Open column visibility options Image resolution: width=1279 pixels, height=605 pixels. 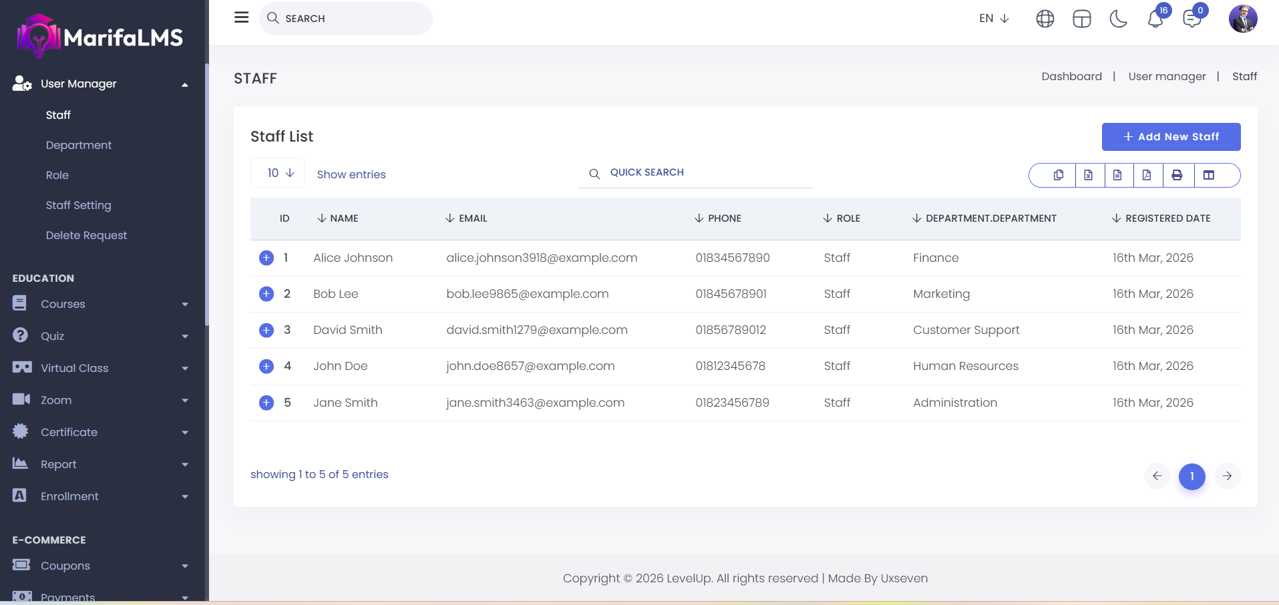(1208, 175)
